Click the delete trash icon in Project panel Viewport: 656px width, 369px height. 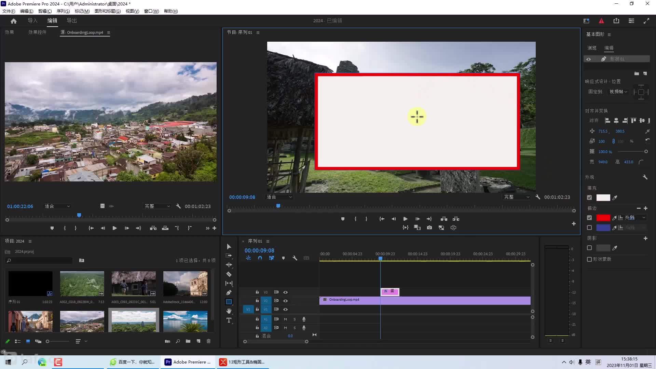[x=209, y=341]
